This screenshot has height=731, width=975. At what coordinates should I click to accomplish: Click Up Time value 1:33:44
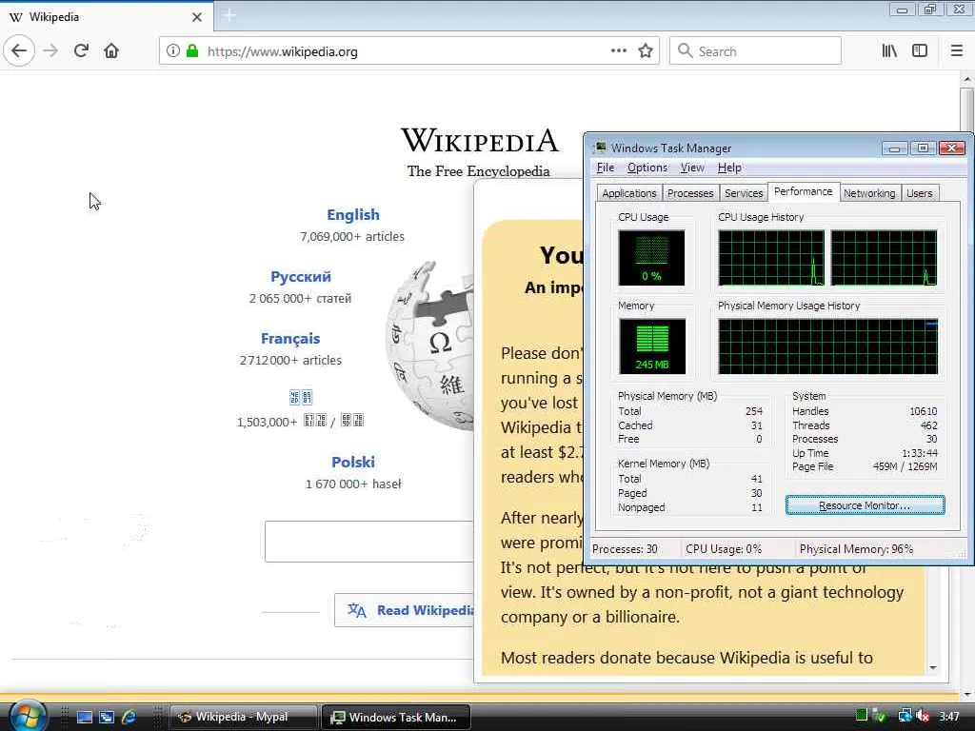920,453
